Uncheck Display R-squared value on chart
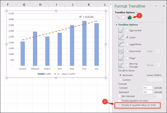 (119, 105)
